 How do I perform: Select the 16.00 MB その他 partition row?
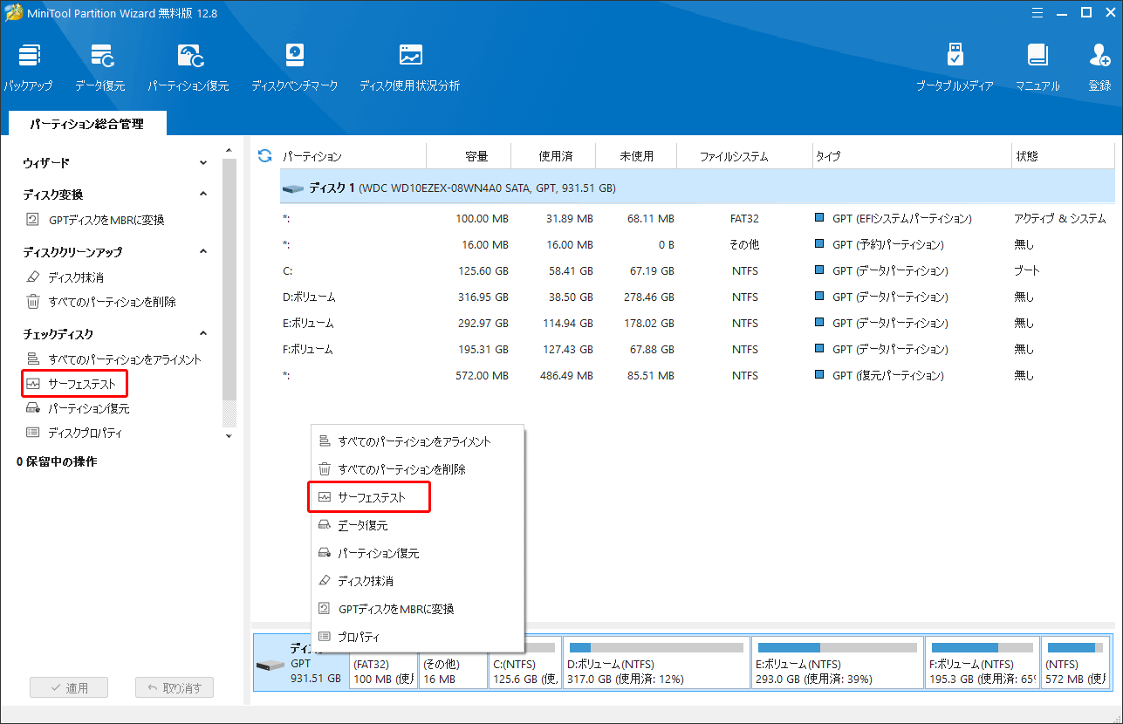click(697, 244)
